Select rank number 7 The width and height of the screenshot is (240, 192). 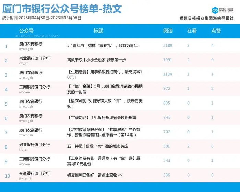pos(6,133)
